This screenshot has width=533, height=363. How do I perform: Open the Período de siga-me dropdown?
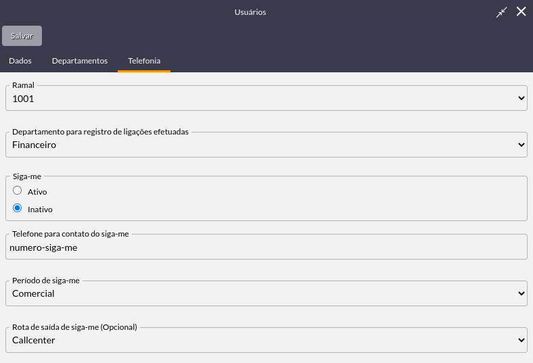pos(266,294)
